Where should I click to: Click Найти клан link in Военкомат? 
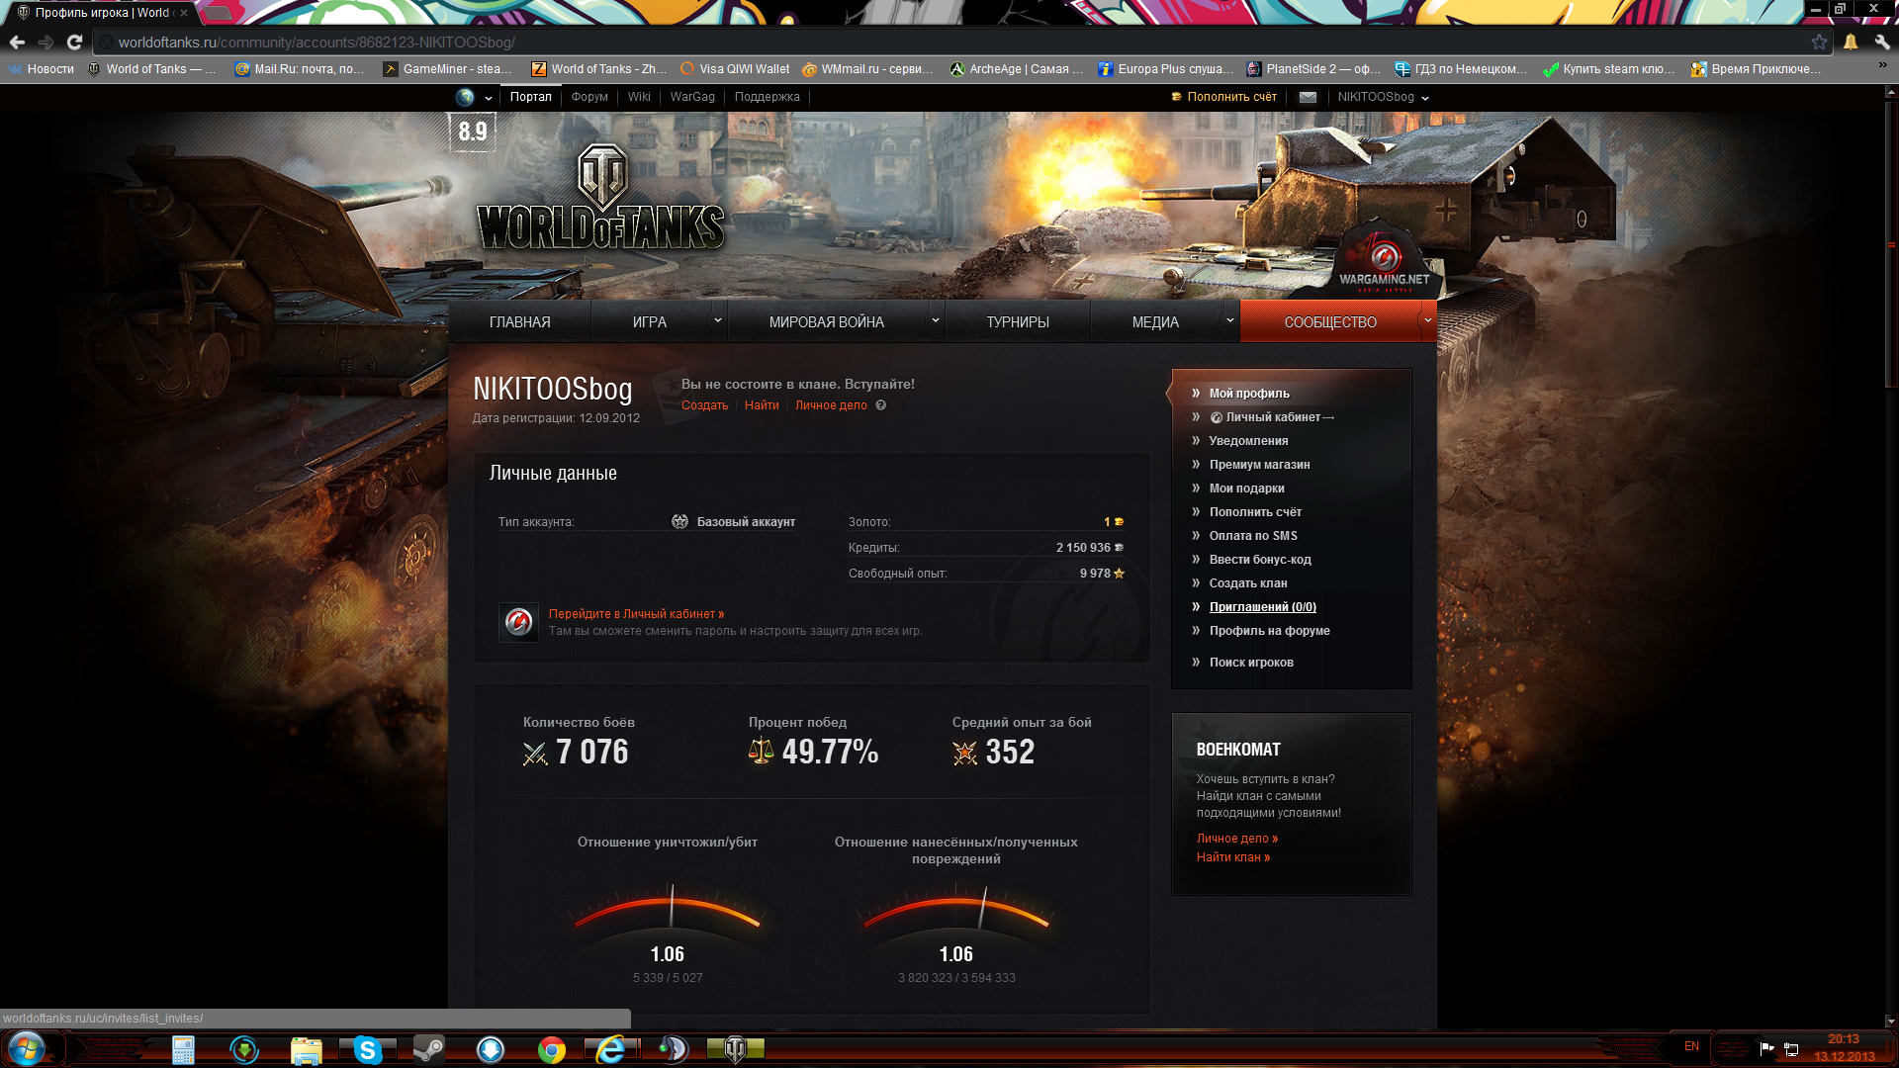coord(1232,857)
